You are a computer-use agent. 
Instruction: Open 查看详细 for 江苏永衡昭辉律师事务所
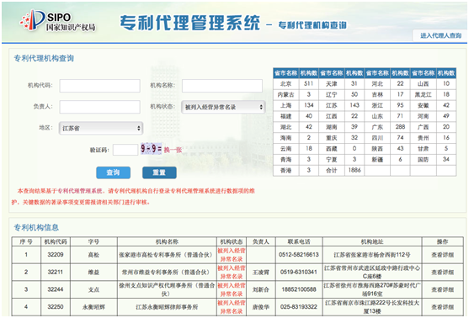pyautogui.click(x=442, y=307)
